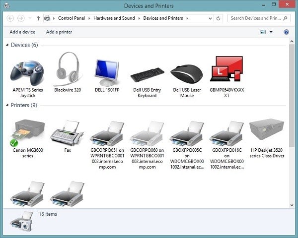Select the Canon MG3600 series printer icon
298x238 pixels.
tap(28, 133)
